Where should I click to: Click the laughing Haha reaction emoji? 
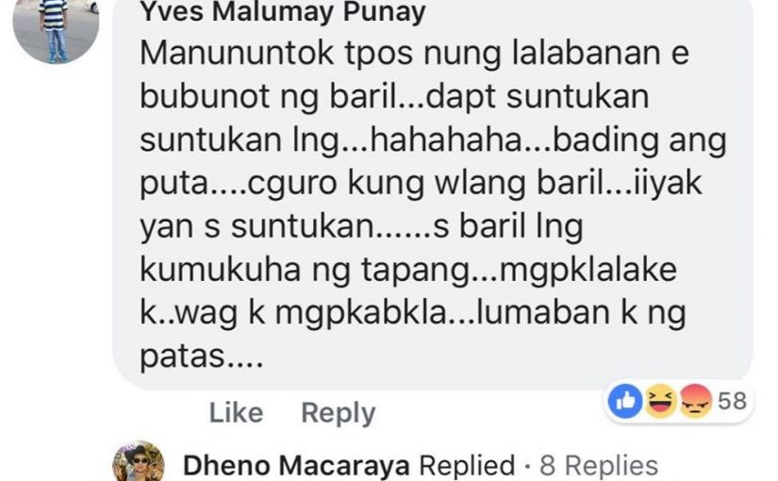pos(660,401)
